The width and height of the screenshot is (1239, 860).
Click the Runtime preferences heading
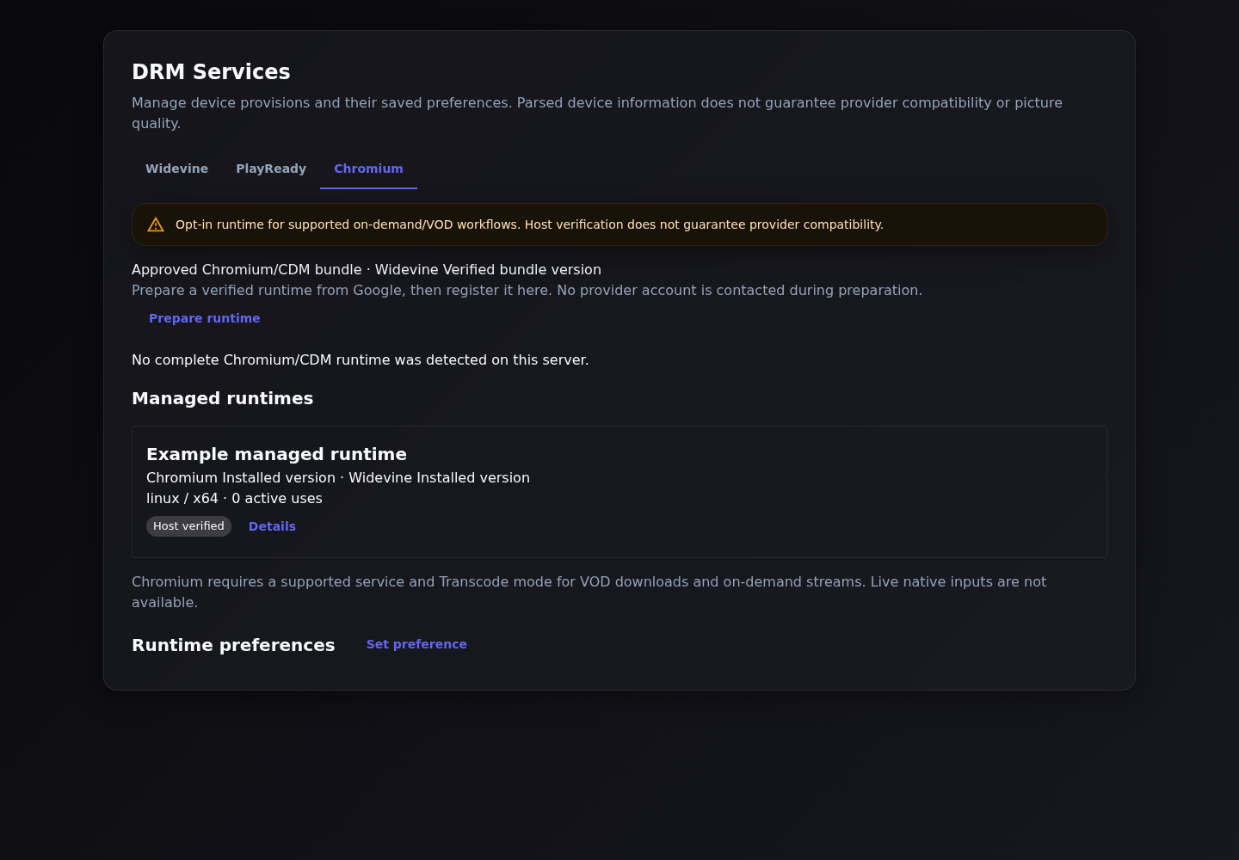point(233,645)
